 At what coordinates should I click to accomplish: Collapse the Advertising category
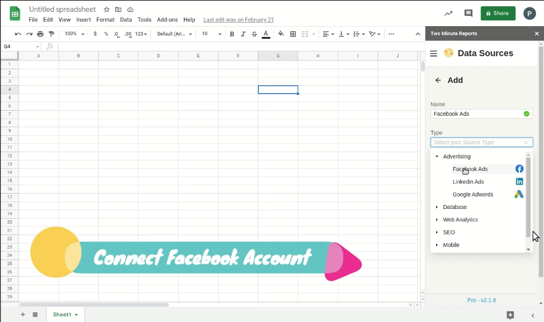(x=437, y=157)
